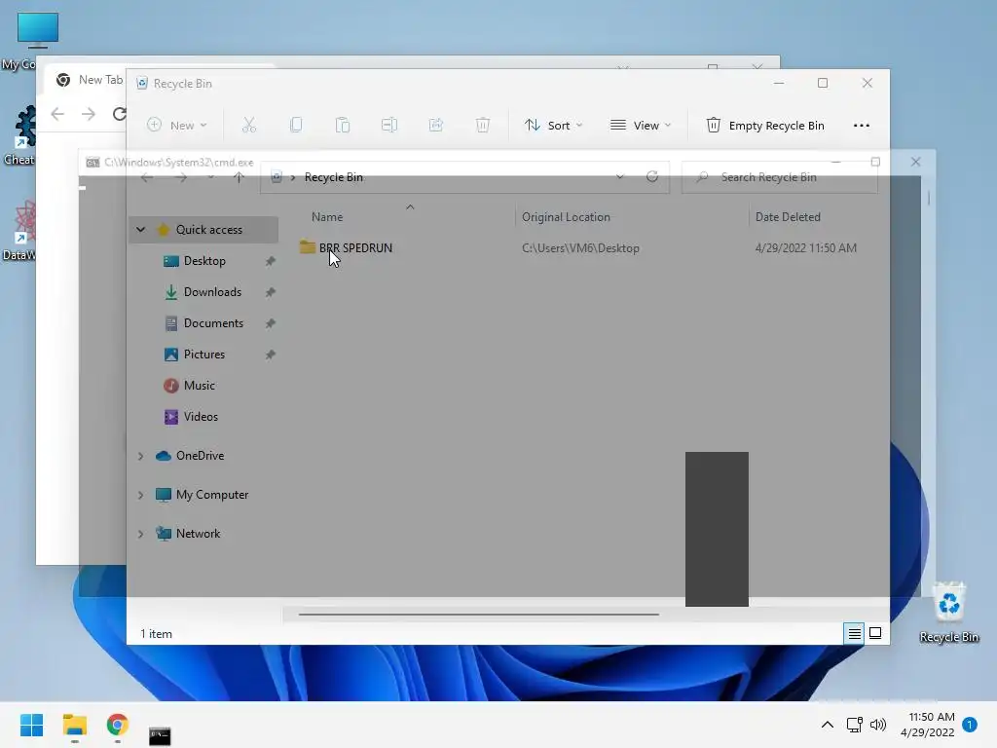Open Videos in Quick access
The width and height of the screenshot is (997, 748).
click(x=201, y=417)
